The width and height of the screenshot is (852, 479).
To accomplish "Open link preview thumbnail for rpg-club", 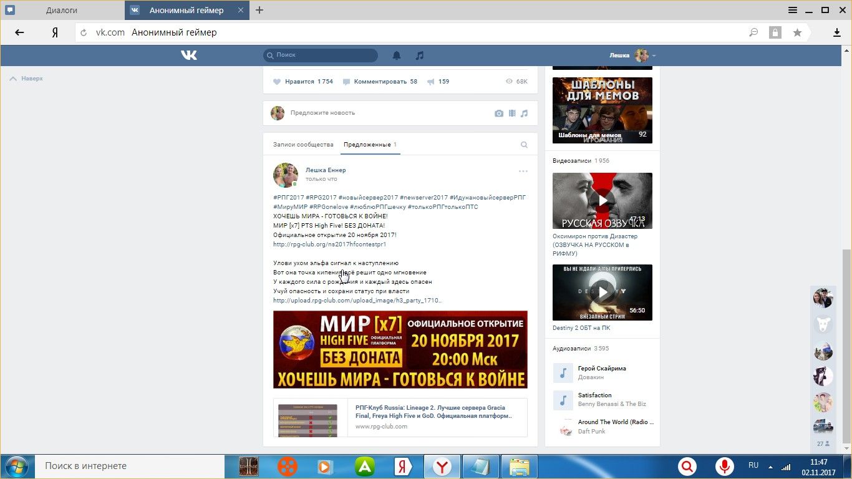I will click(307, 420).
